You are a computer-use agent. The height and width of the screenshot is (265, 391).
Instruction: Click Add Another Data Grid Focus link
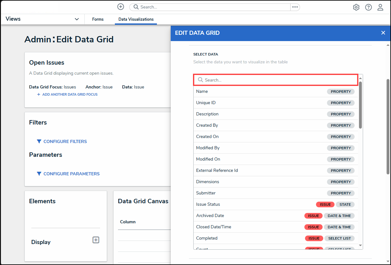click(x=70, y=94)
